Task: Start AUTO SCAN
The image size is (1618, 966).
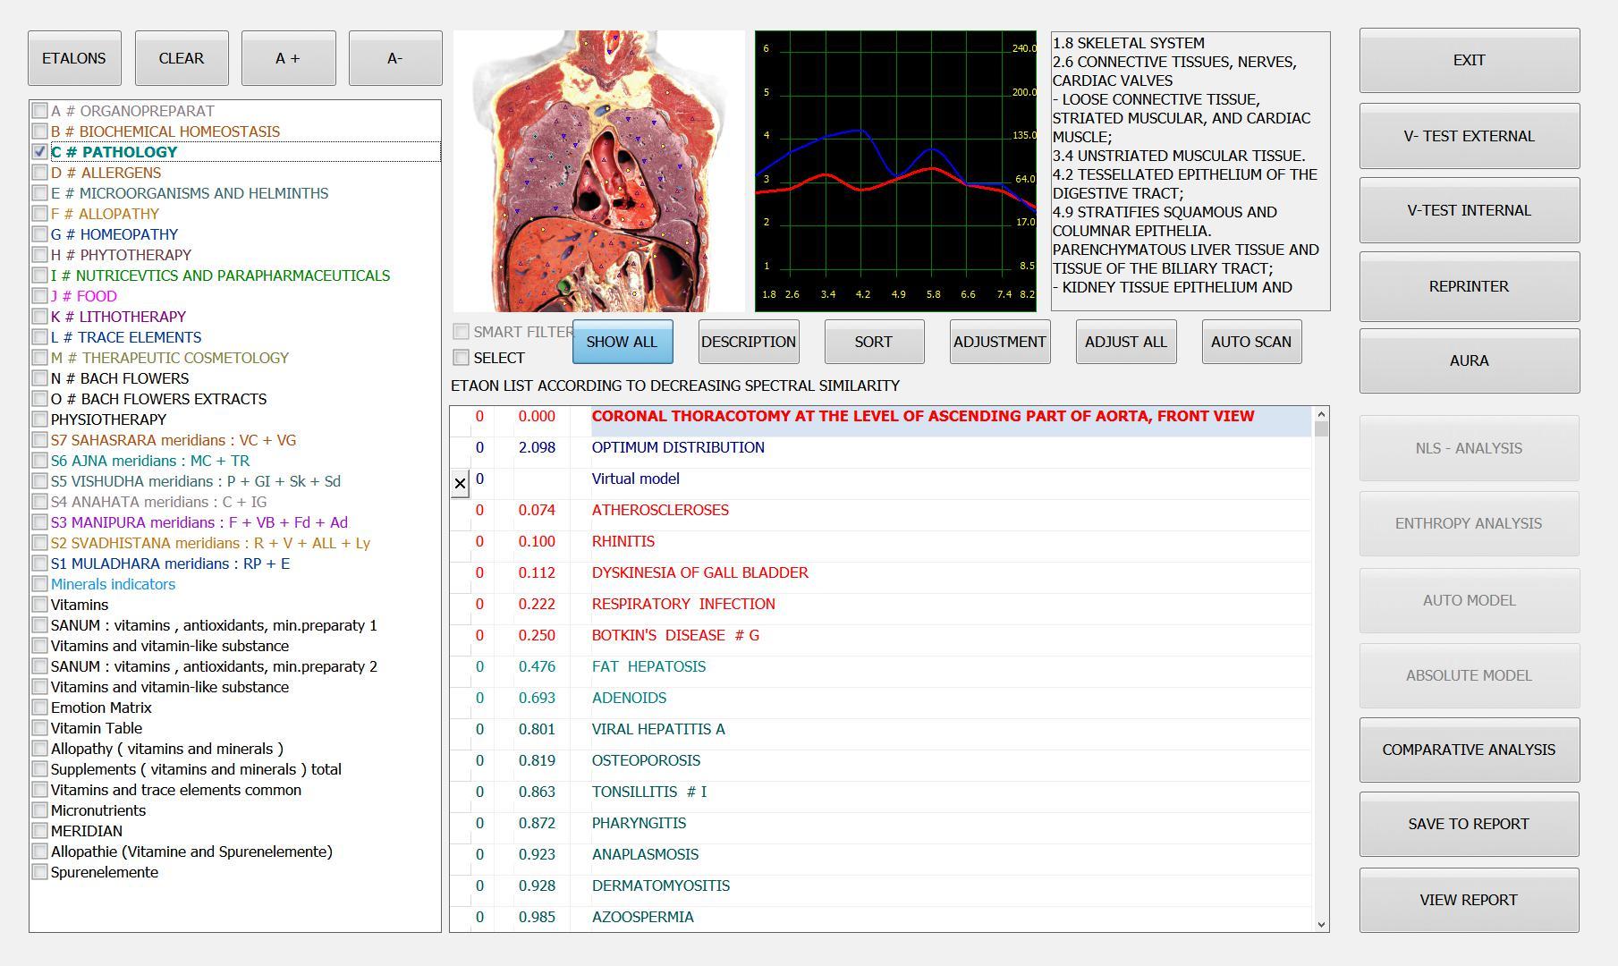Action: point(1251,342)
